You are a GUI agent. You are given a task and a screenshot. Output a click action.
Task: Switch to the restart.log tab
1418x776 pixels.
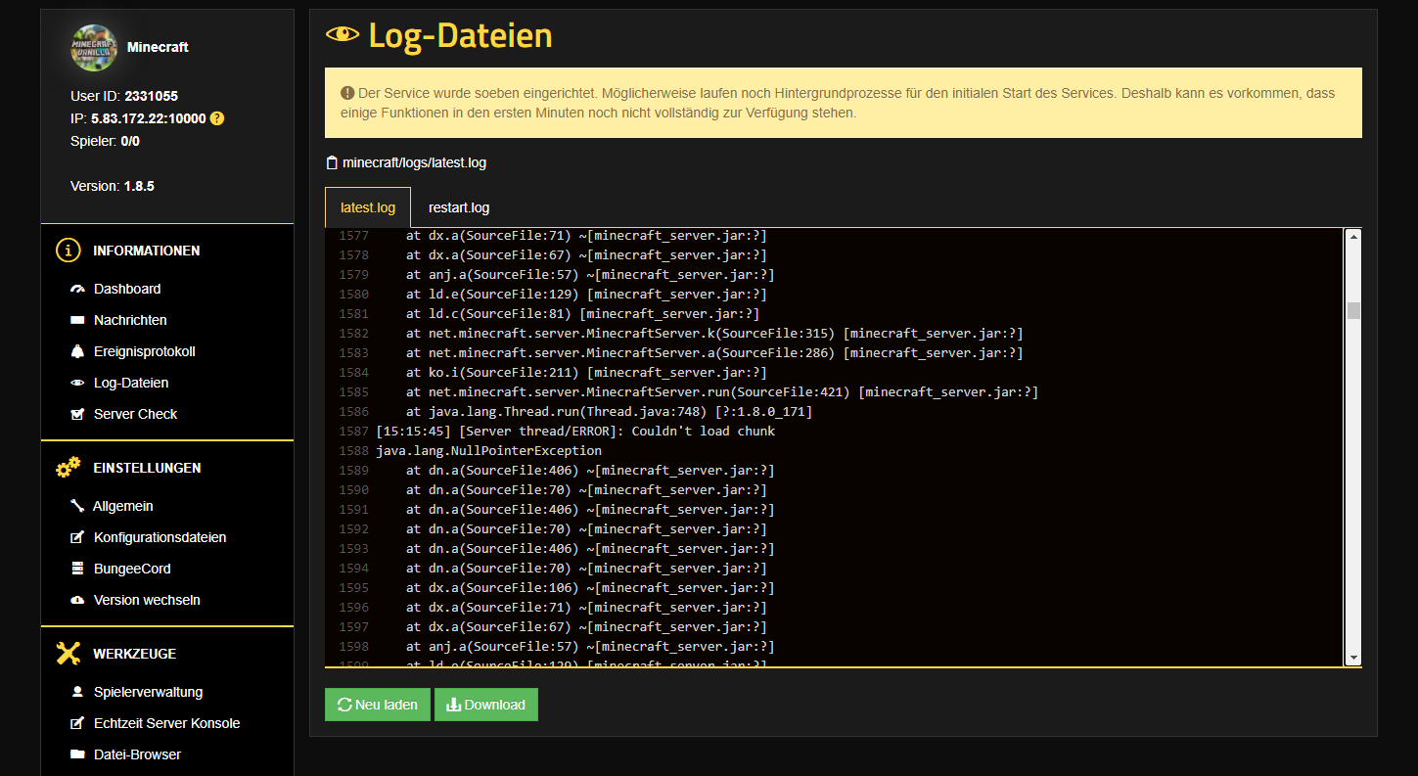pos(459,207)
